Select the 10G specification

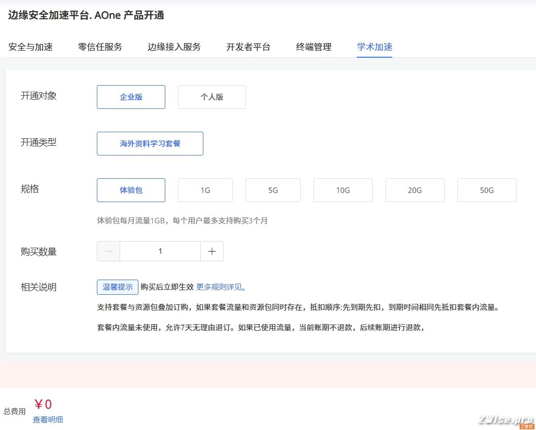(x=343, y=190)
